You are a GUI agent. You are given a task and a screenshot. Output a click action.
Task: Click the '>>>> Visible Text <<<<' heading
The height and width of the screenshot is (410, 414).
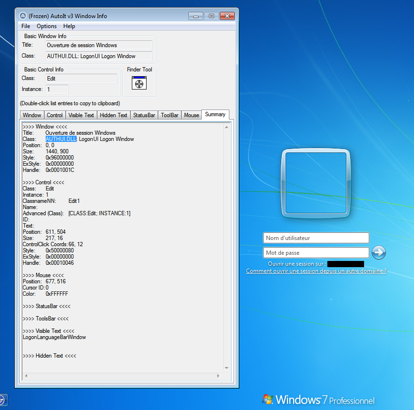[49, 331]
